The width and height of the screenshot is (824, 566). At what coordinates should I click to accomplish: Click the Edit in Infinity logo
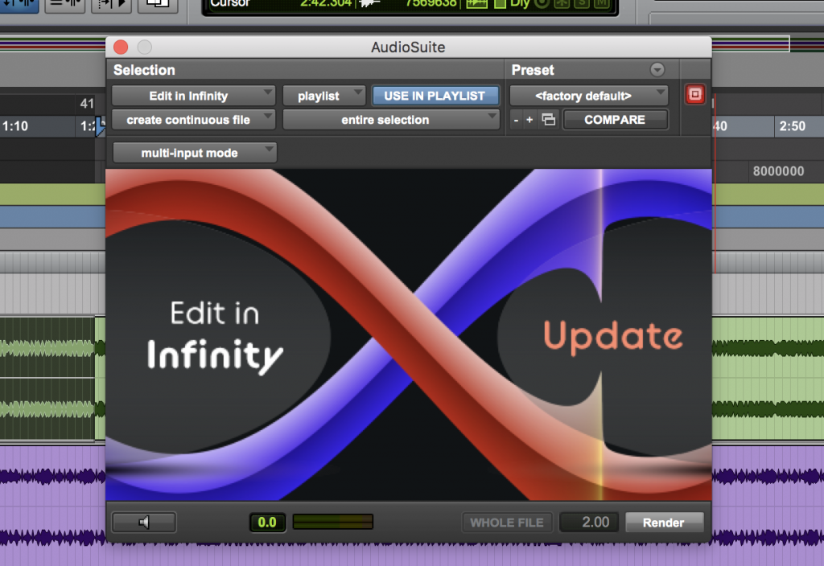[215, 334]
